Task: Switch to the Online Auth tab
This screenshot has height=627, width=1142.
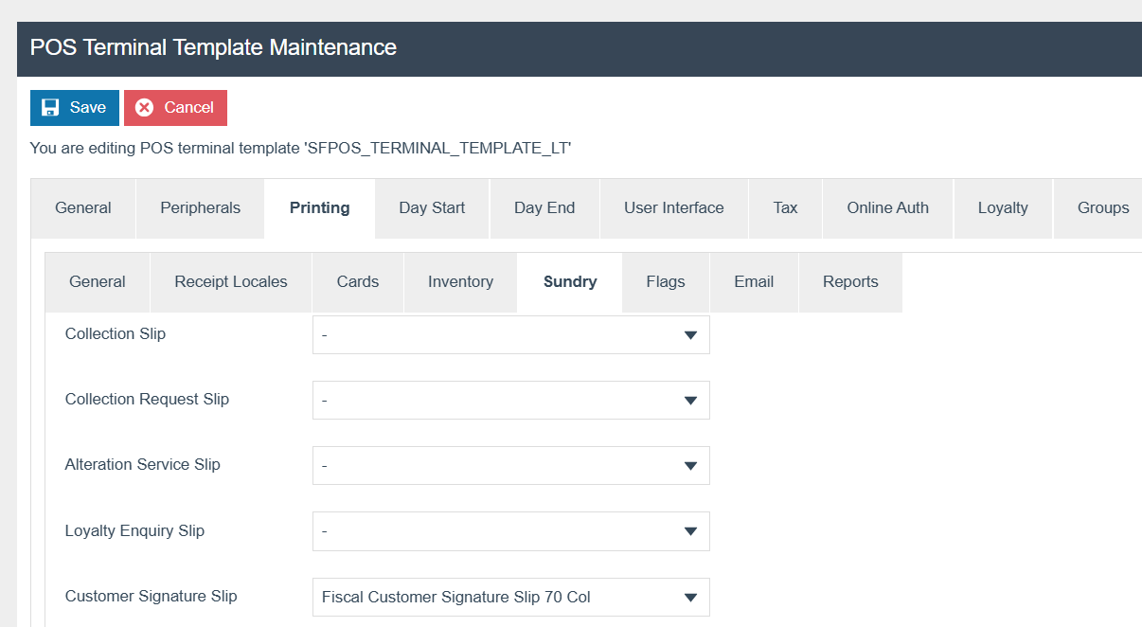Action: 887,208
